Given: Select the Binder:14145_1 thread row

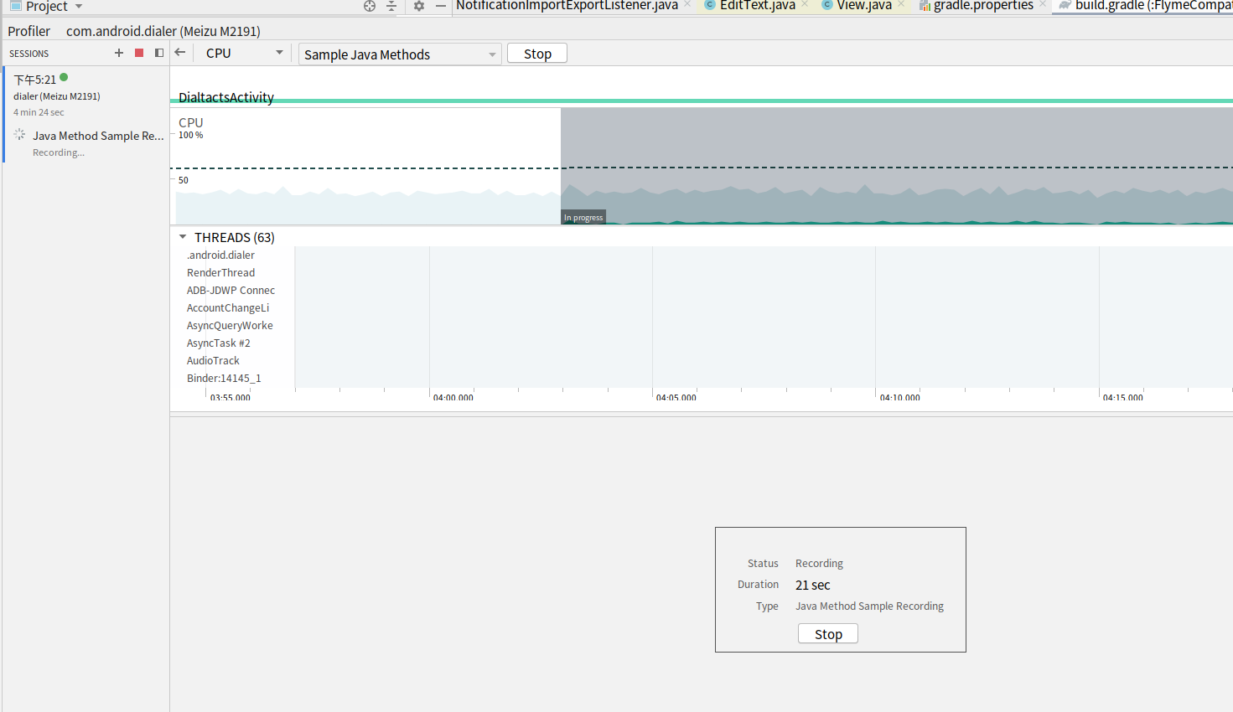Looking at the screenshot, I should pos(224,379).
